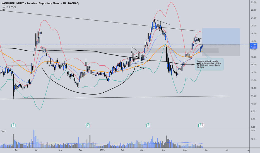
Task: Open the March earnings E marker
Action: [x=148, y=125]
